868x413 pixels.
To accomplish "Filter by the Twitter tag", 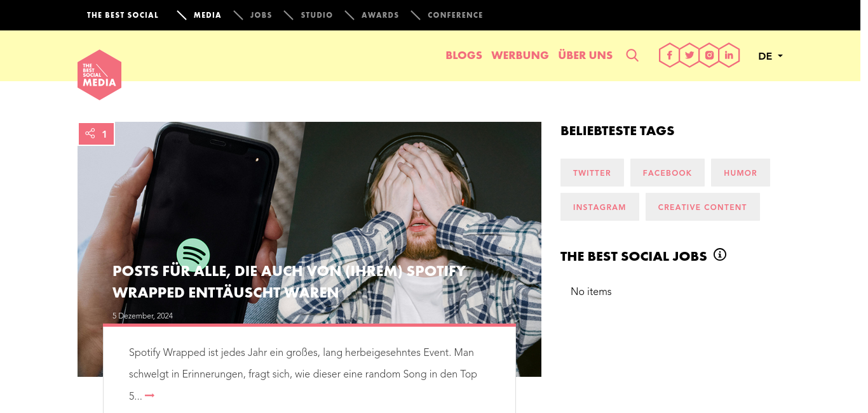I will coord(592,173).
